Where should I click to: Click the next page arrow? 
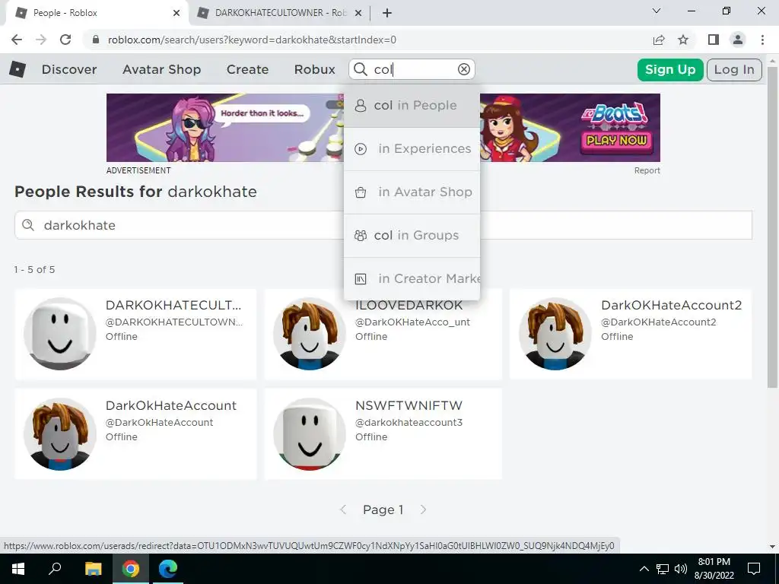pyautogui.click(x=423, y=509)
